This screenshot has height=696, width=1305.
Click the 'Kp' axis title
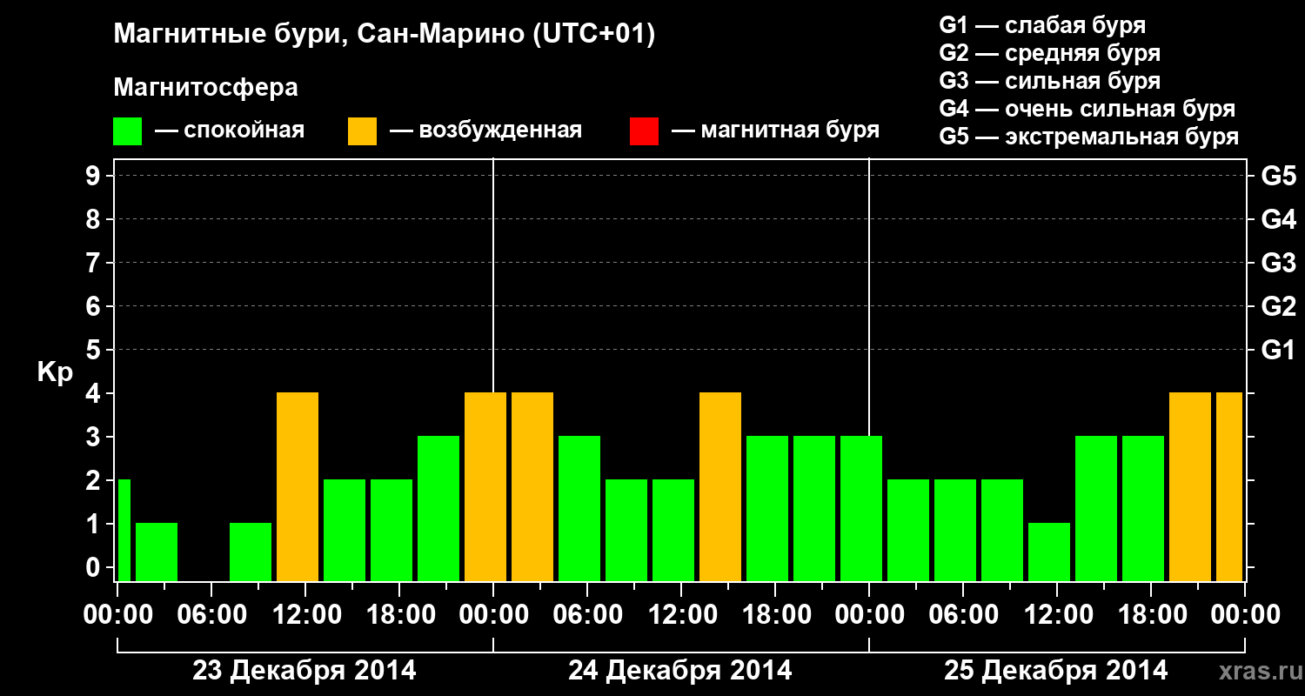point(55,372)
